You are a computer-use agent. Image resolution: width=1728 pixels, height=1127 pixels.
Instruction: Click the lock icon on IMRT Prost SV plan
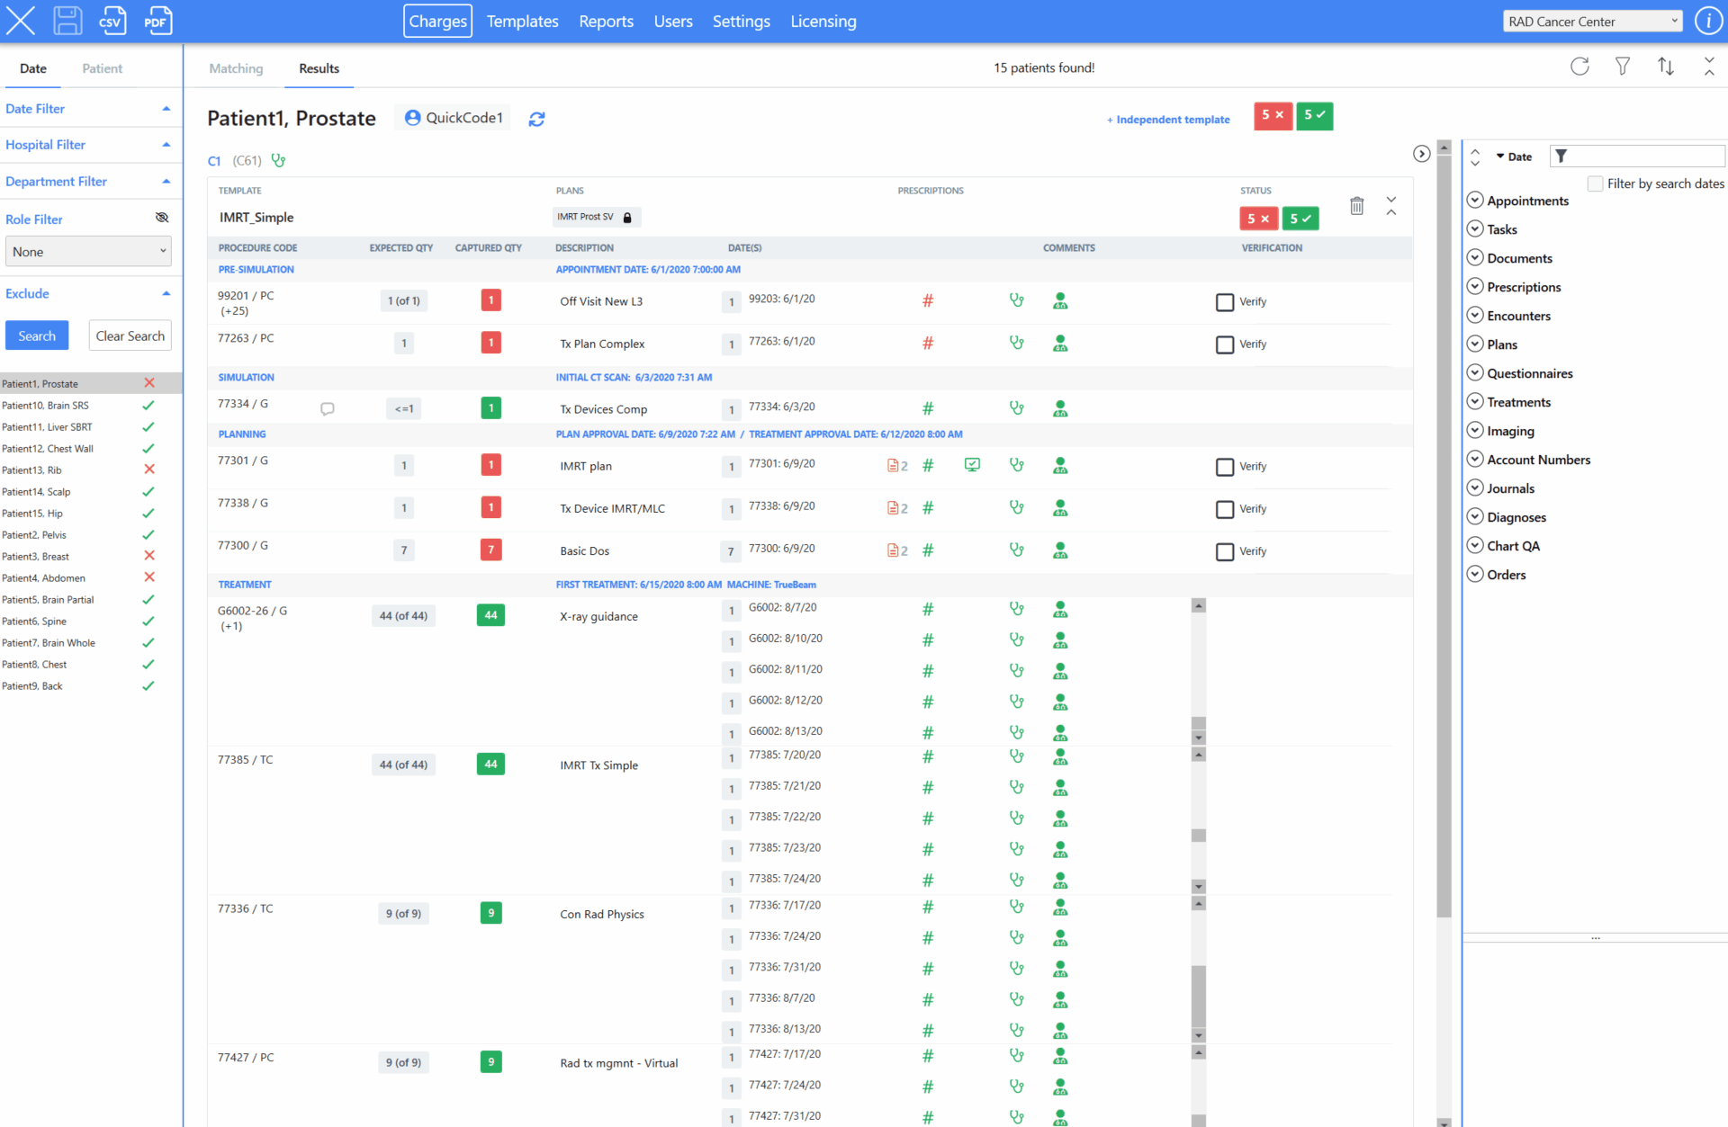coord(627,217)
